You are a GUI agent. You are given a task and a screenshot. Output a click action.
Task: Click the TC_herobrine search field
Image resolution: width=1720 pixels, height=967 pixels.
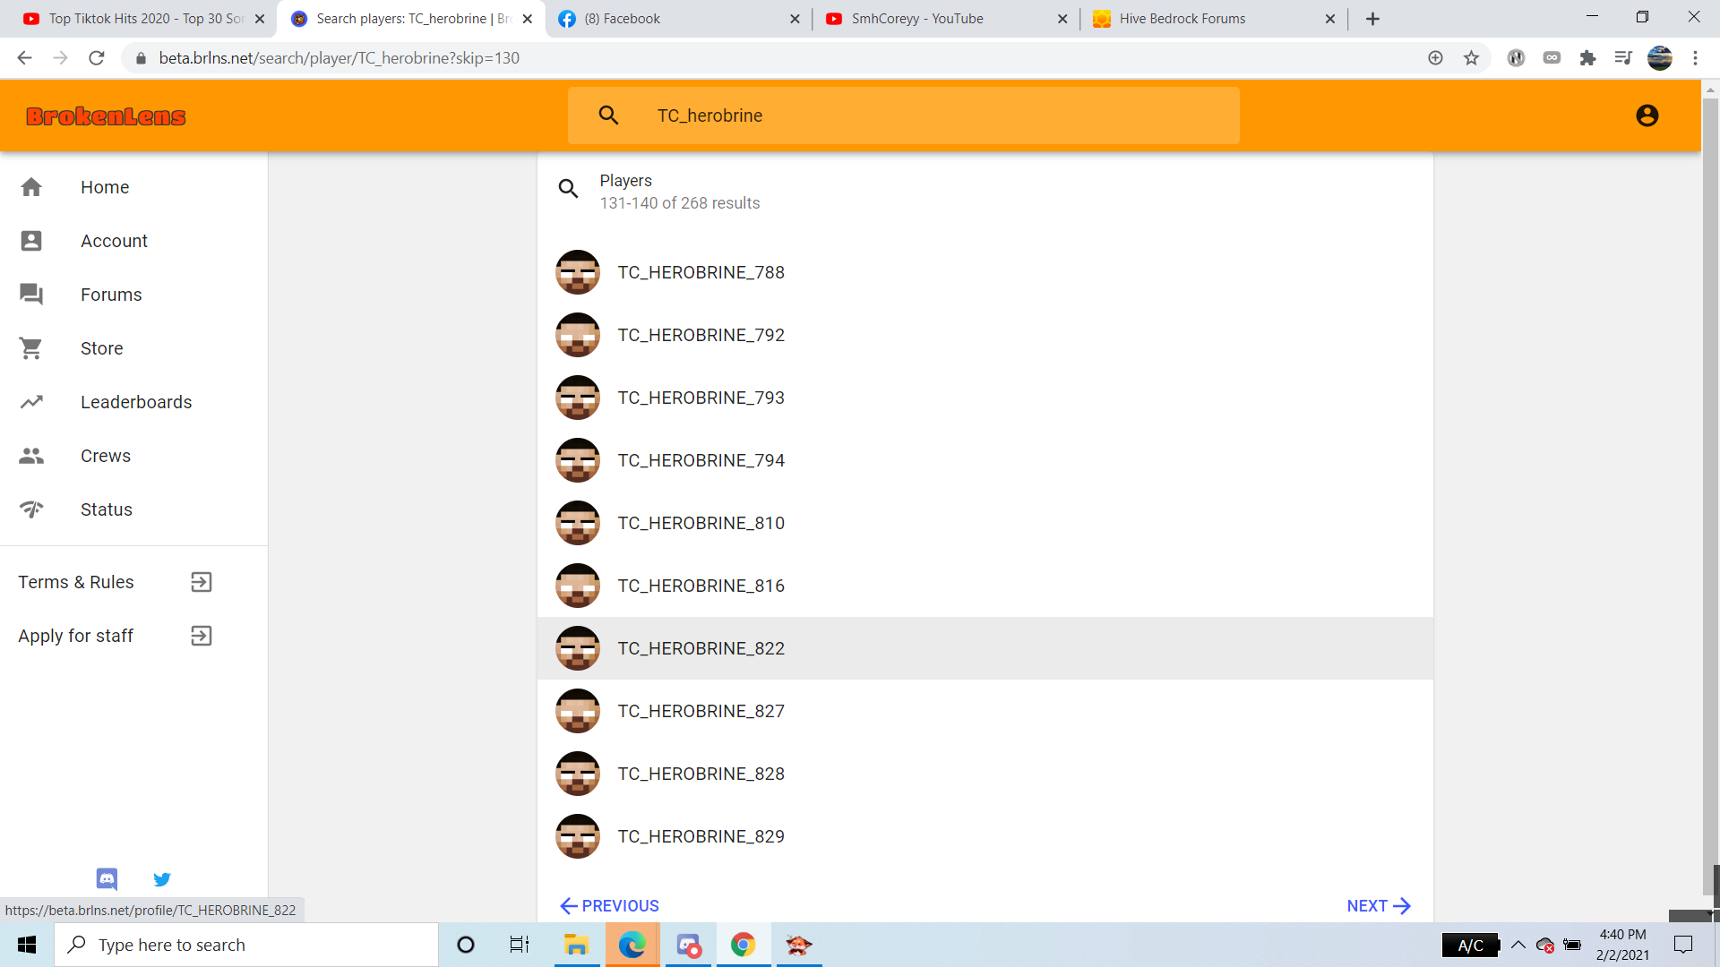pos(904,116)
